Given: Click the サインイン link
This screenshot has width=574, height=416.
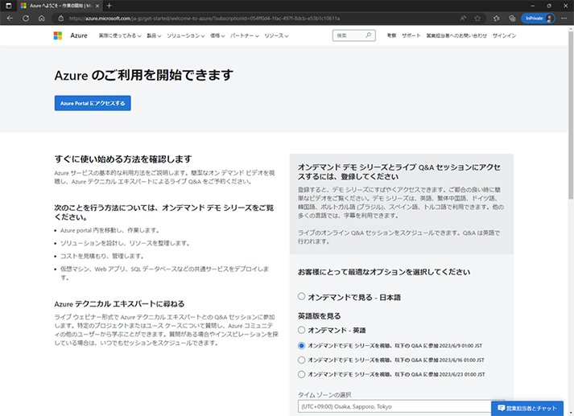Looking at the screenshot, I should coord(504,35).
